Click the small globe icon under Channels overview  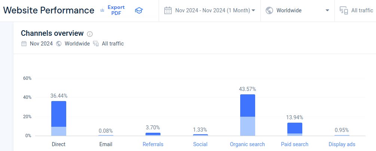tap(59, 44)
